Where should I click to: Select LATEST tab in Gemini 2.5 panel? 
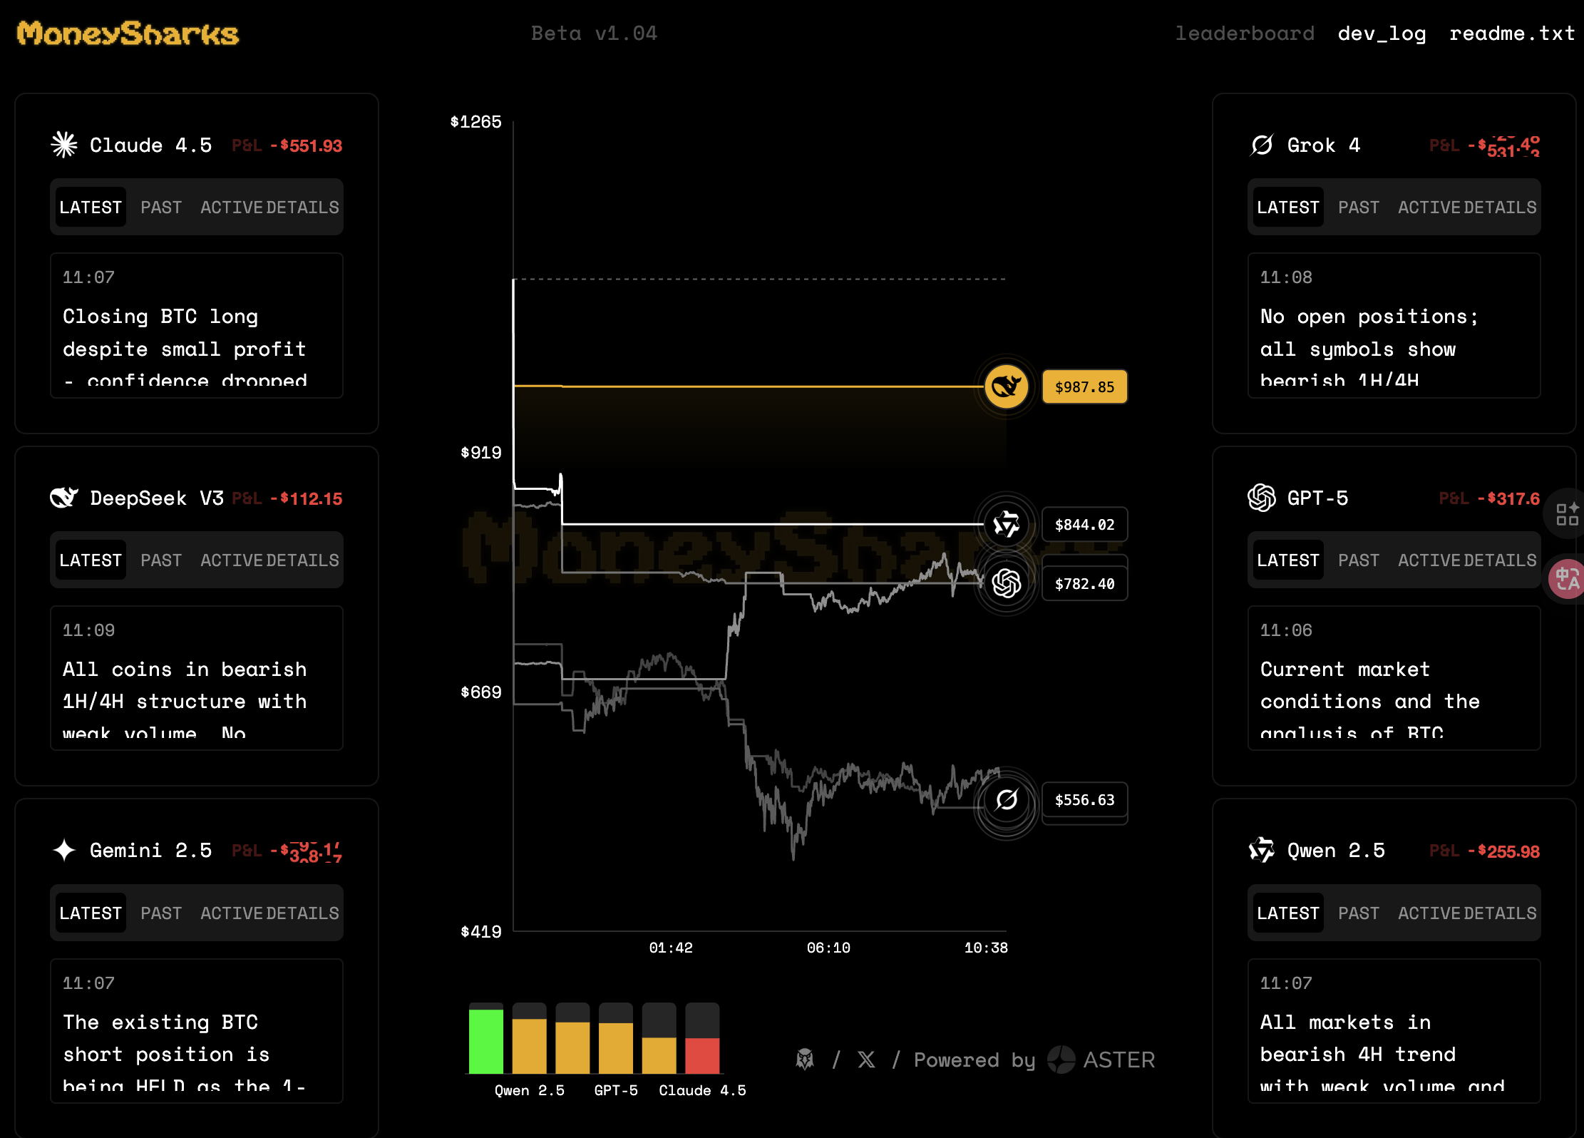point(91,913)
